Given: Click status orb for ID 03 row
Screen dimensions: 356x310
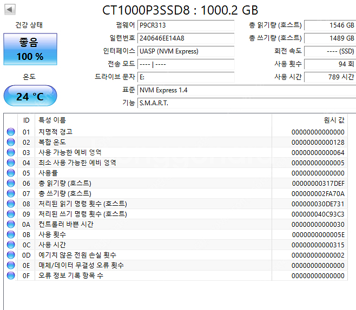Looking at the screenshot, I should [x=11, y=152].
